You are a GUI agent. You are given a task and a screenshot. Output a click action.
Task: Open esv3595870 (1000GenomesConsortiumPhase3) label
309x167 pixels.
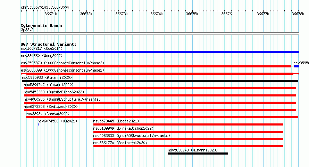click(x=62, y=63)
